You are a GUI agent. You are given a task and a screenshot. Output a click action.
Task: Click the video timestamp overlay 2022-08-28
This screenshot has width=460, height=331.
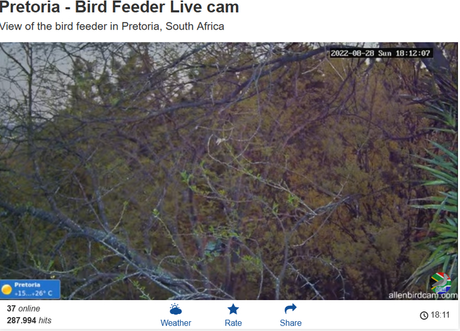point(380,53)
